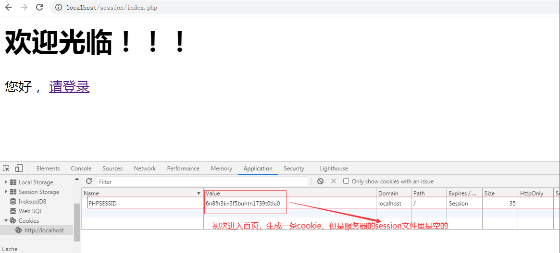Click the Cache section label
This screenshot has width=560, height=253.
tap(10, 249)
